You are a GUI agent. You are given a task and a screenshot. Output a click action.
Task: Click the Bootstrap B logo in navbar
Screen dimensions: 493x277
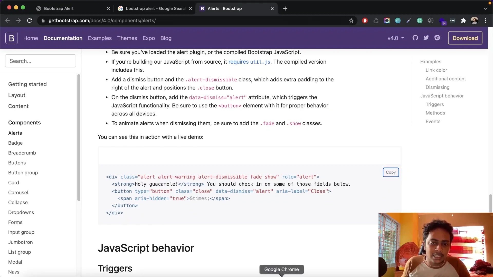tap(12, 38)
